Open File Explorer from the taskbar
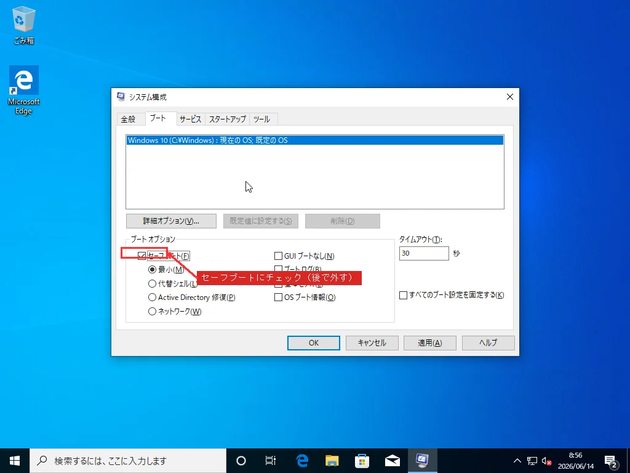 [332, 461]
